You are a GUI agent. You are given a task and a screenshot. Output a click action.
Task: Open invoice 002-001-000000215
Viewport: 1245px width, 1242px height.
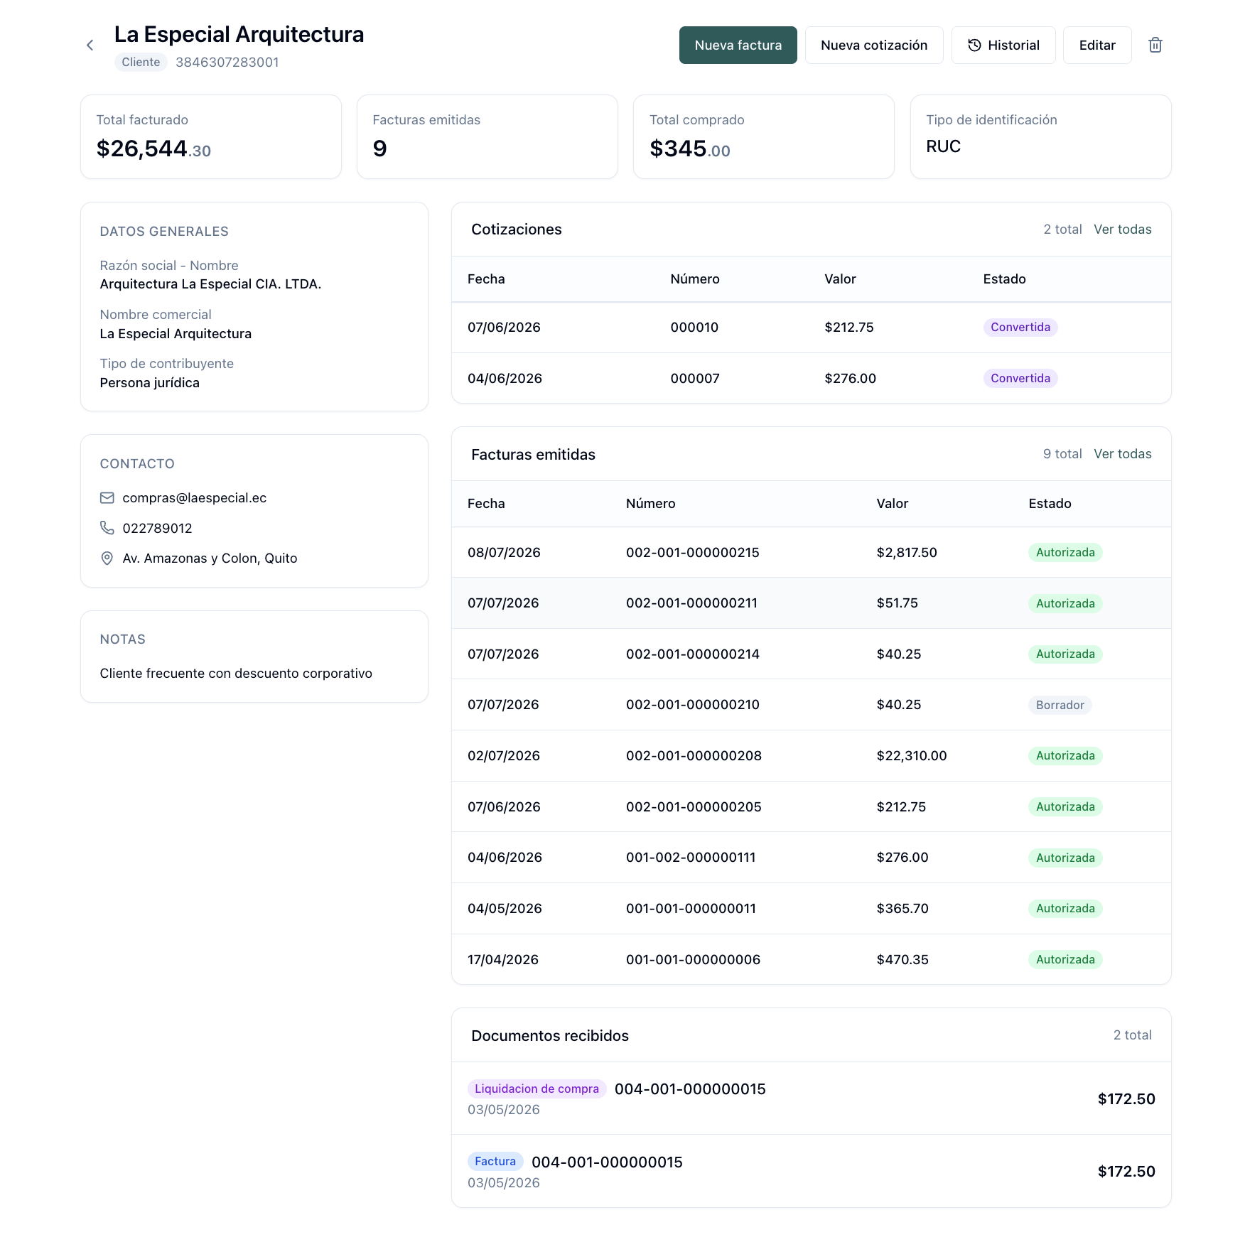tap(812, 553)
